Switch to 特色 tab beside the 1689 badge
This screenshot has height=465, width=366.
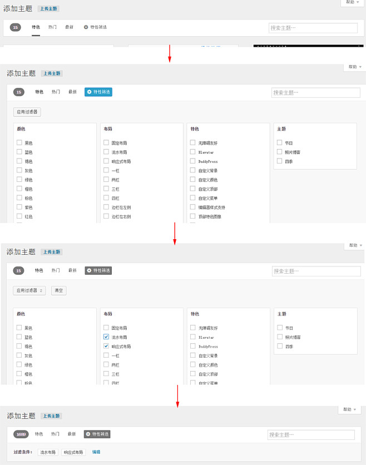pyautogui.click(x=39, y=434)
